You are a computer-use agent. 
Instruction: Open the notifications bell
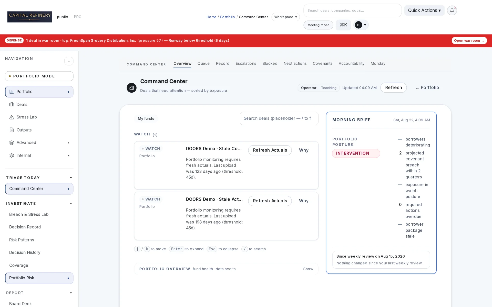(452, 10)
